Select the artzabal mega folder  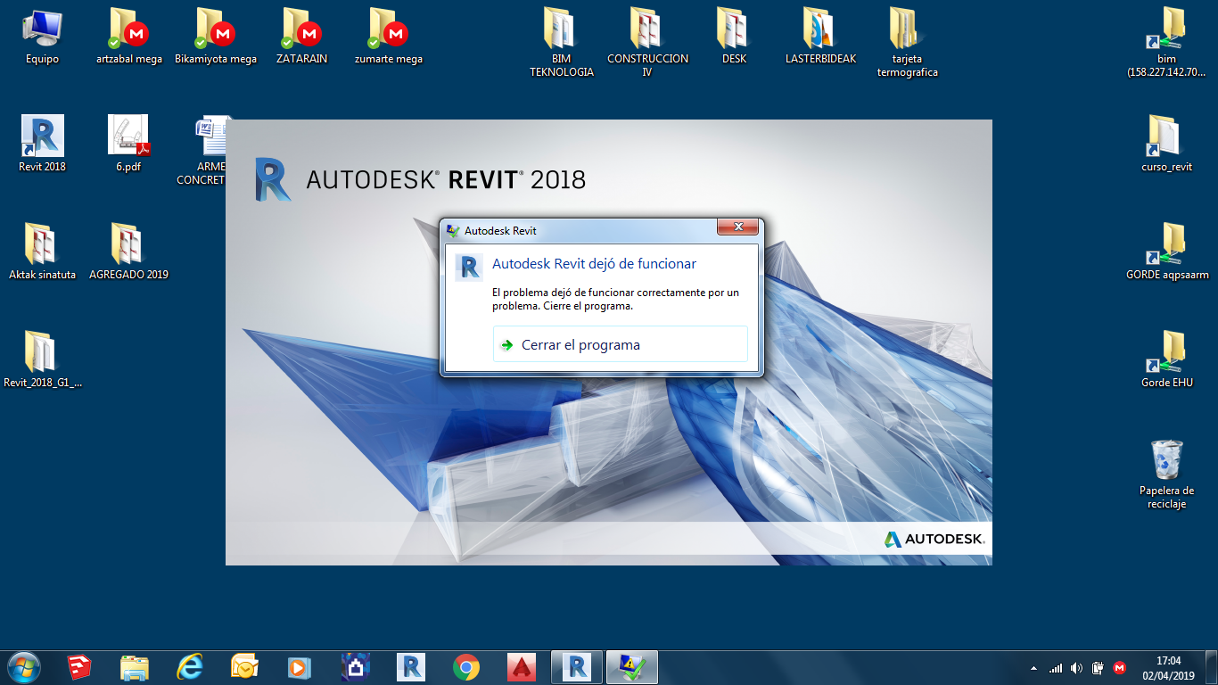coord(129,37)
